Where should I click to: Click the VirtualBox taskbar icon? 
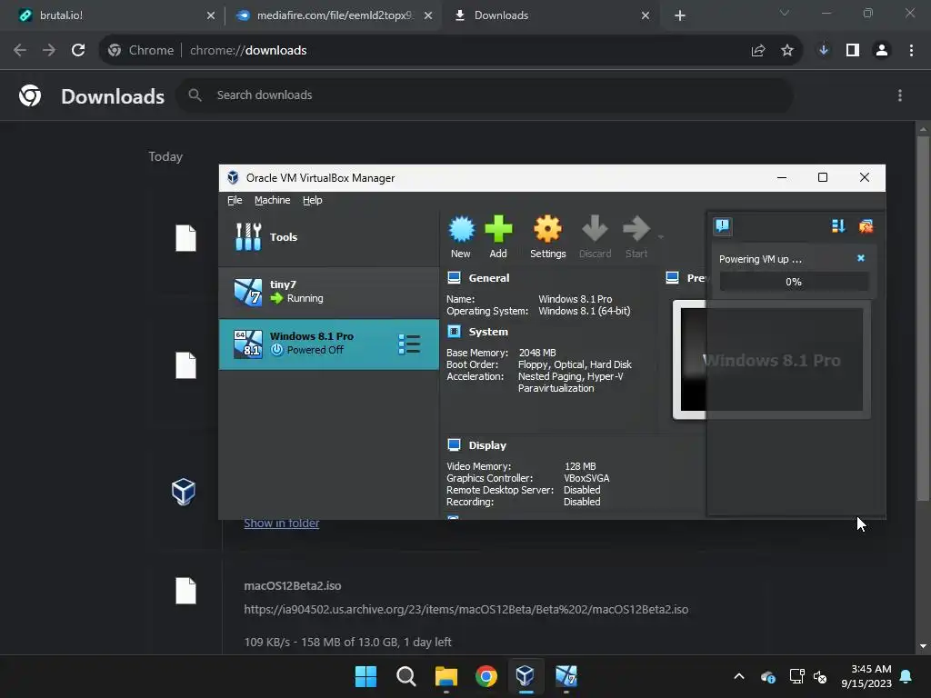pos(526,676)
